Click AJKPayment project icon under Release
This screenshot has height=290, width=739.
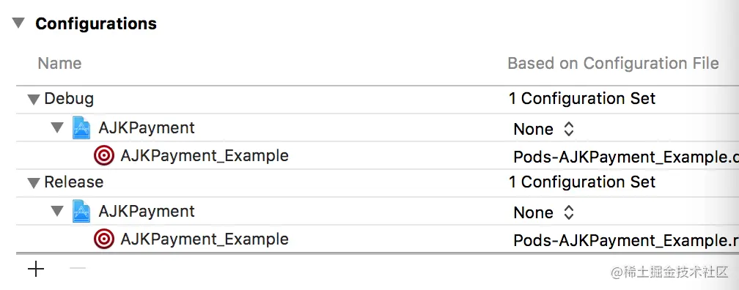(81, 212)
